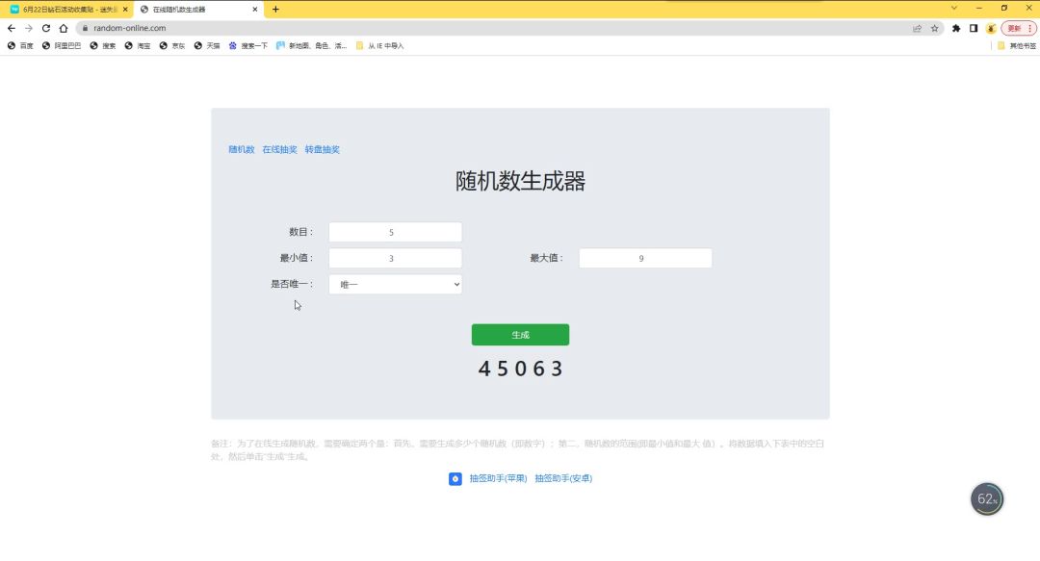This screenshot has width=1040, height=561.
Task: Go to browser home page icon
Action: click(64, 28)
